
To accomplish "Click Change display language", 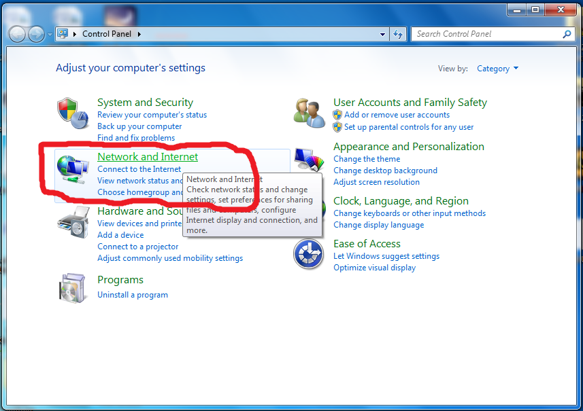I will point(378,225).
